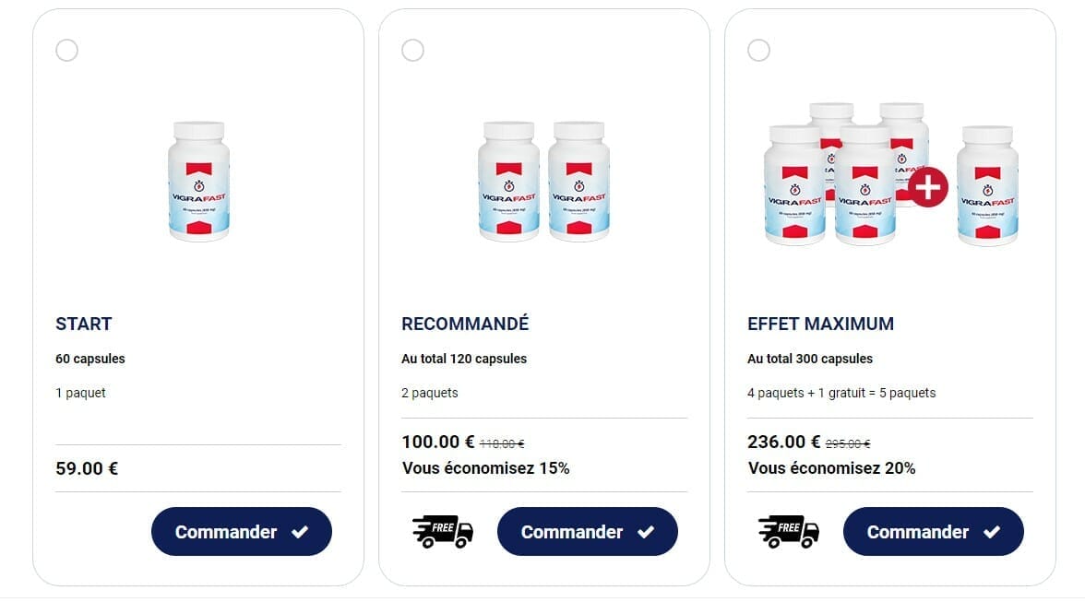
Task: Choose the EFFET MAXIMUM radio button
Action: [758, 50]
